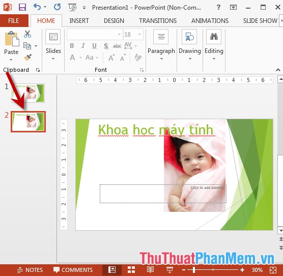Open PowerPoint Help question mark
Viewport: 283px width, 276px height.
(x=218, y=7)
